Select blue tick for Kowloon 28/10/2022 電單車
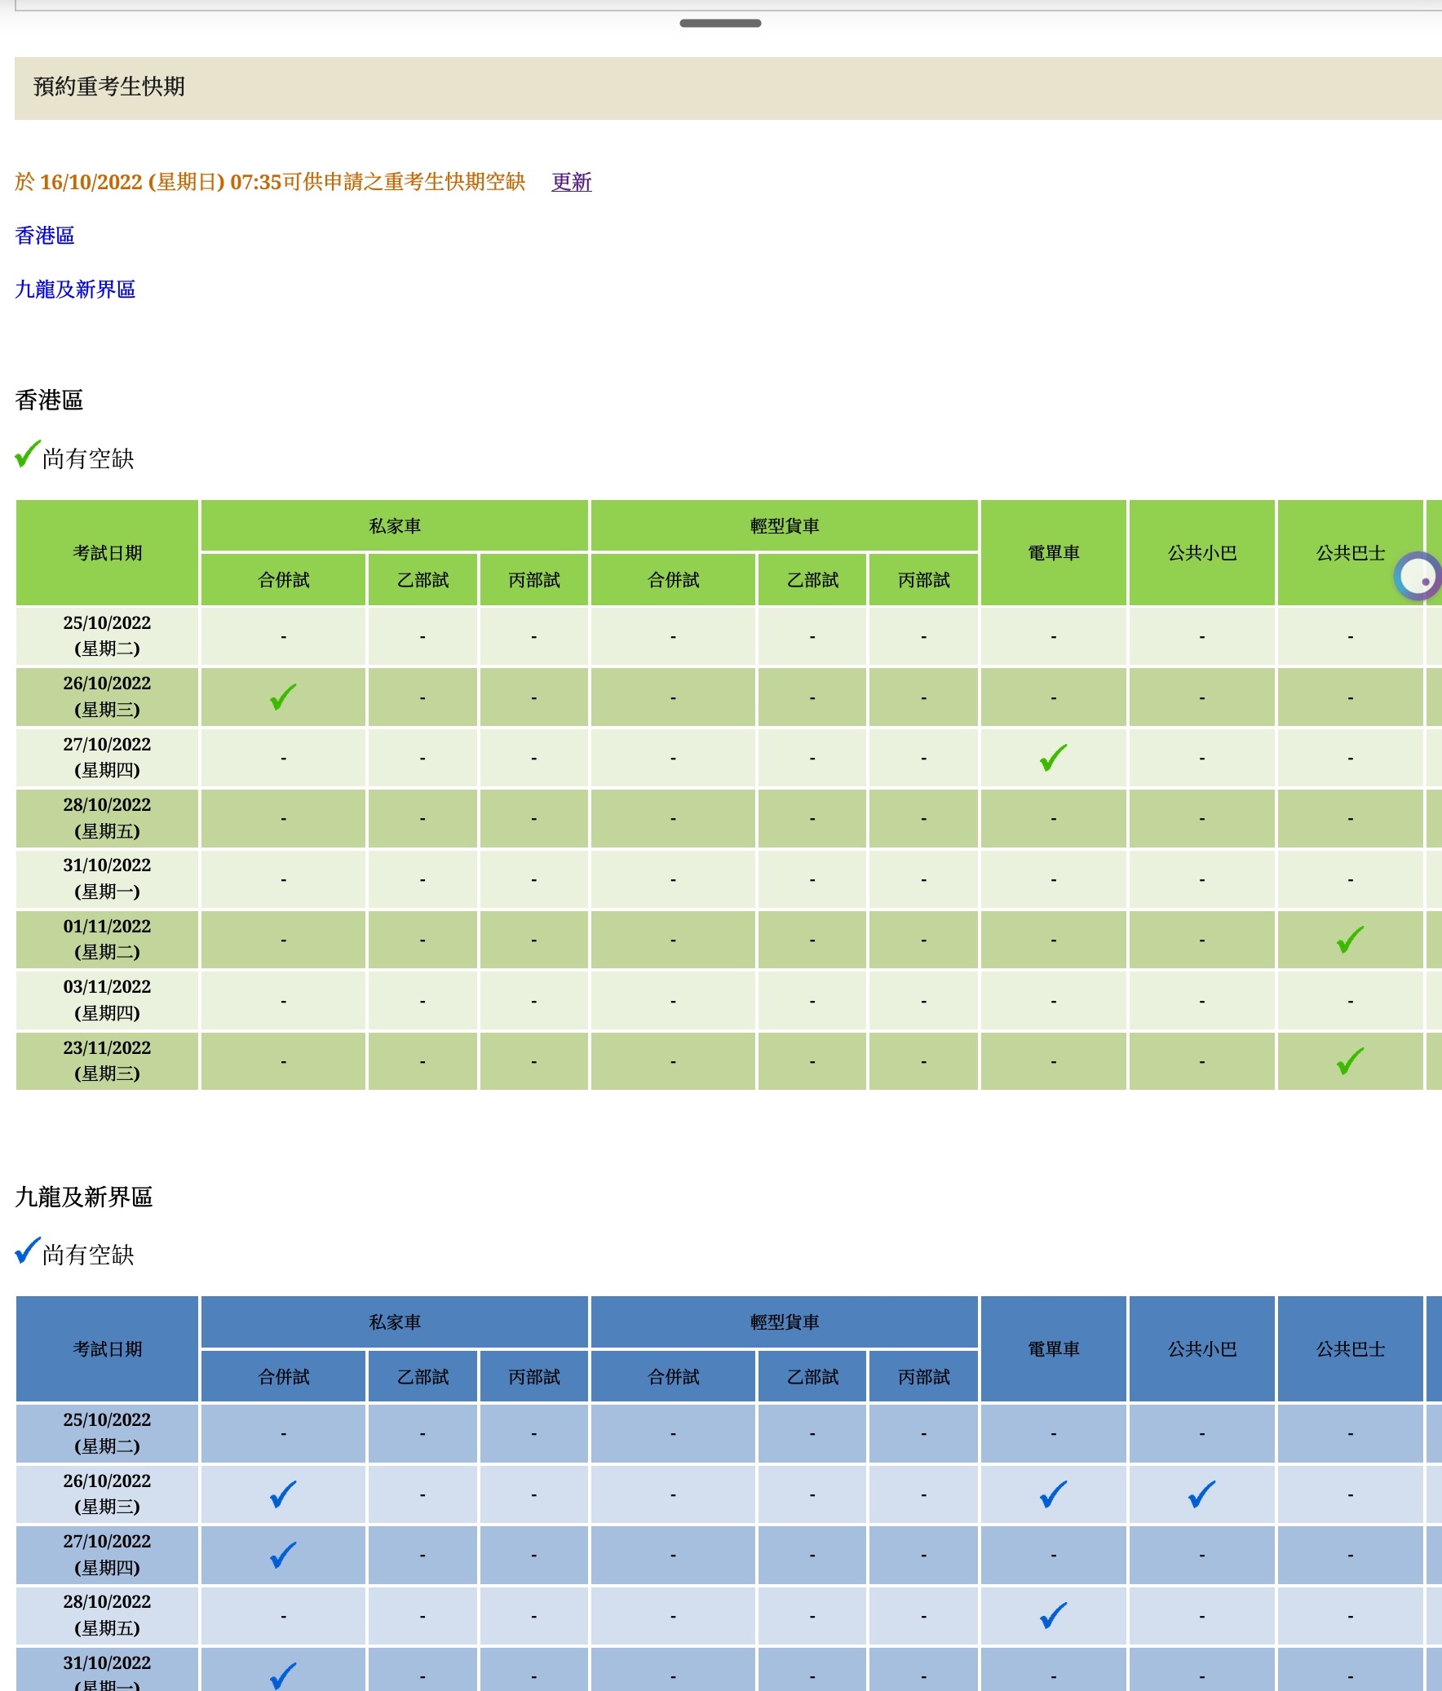1442x1691 pixels. click(x=1053, y=1615)
